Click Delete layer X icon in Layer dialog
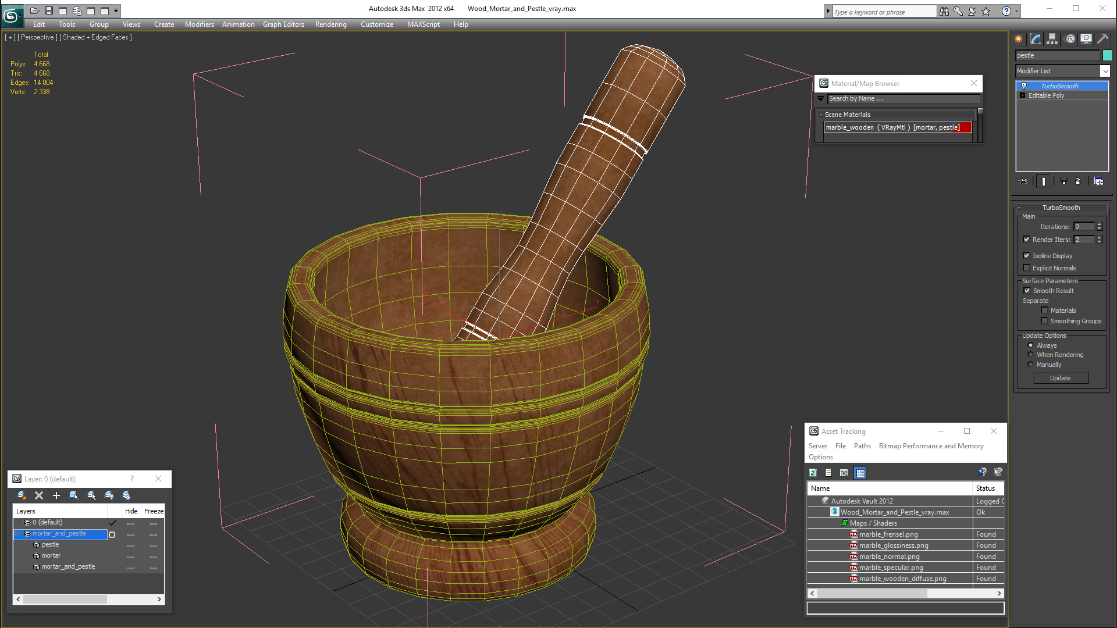 coord(39,495)
